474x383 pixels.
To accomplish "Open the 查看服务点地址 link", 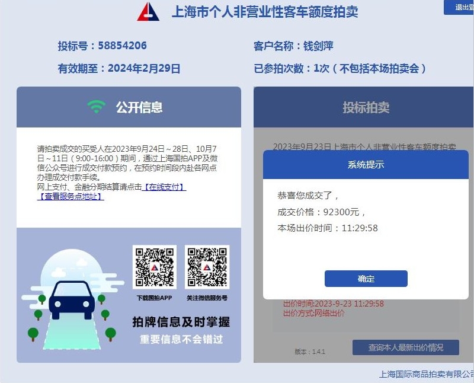I will pos(71,197).
